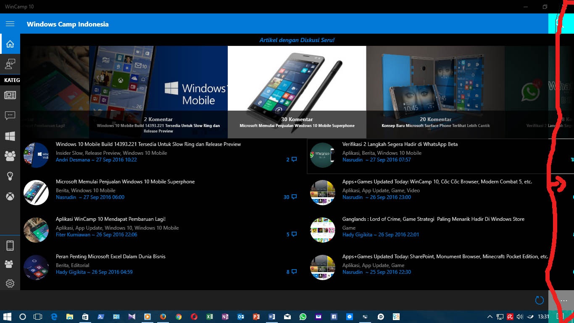Image resolution: width=574 pixels, height=323 pixels.
Task: Open the phone device sidebar icon
Action: point(10,246)
